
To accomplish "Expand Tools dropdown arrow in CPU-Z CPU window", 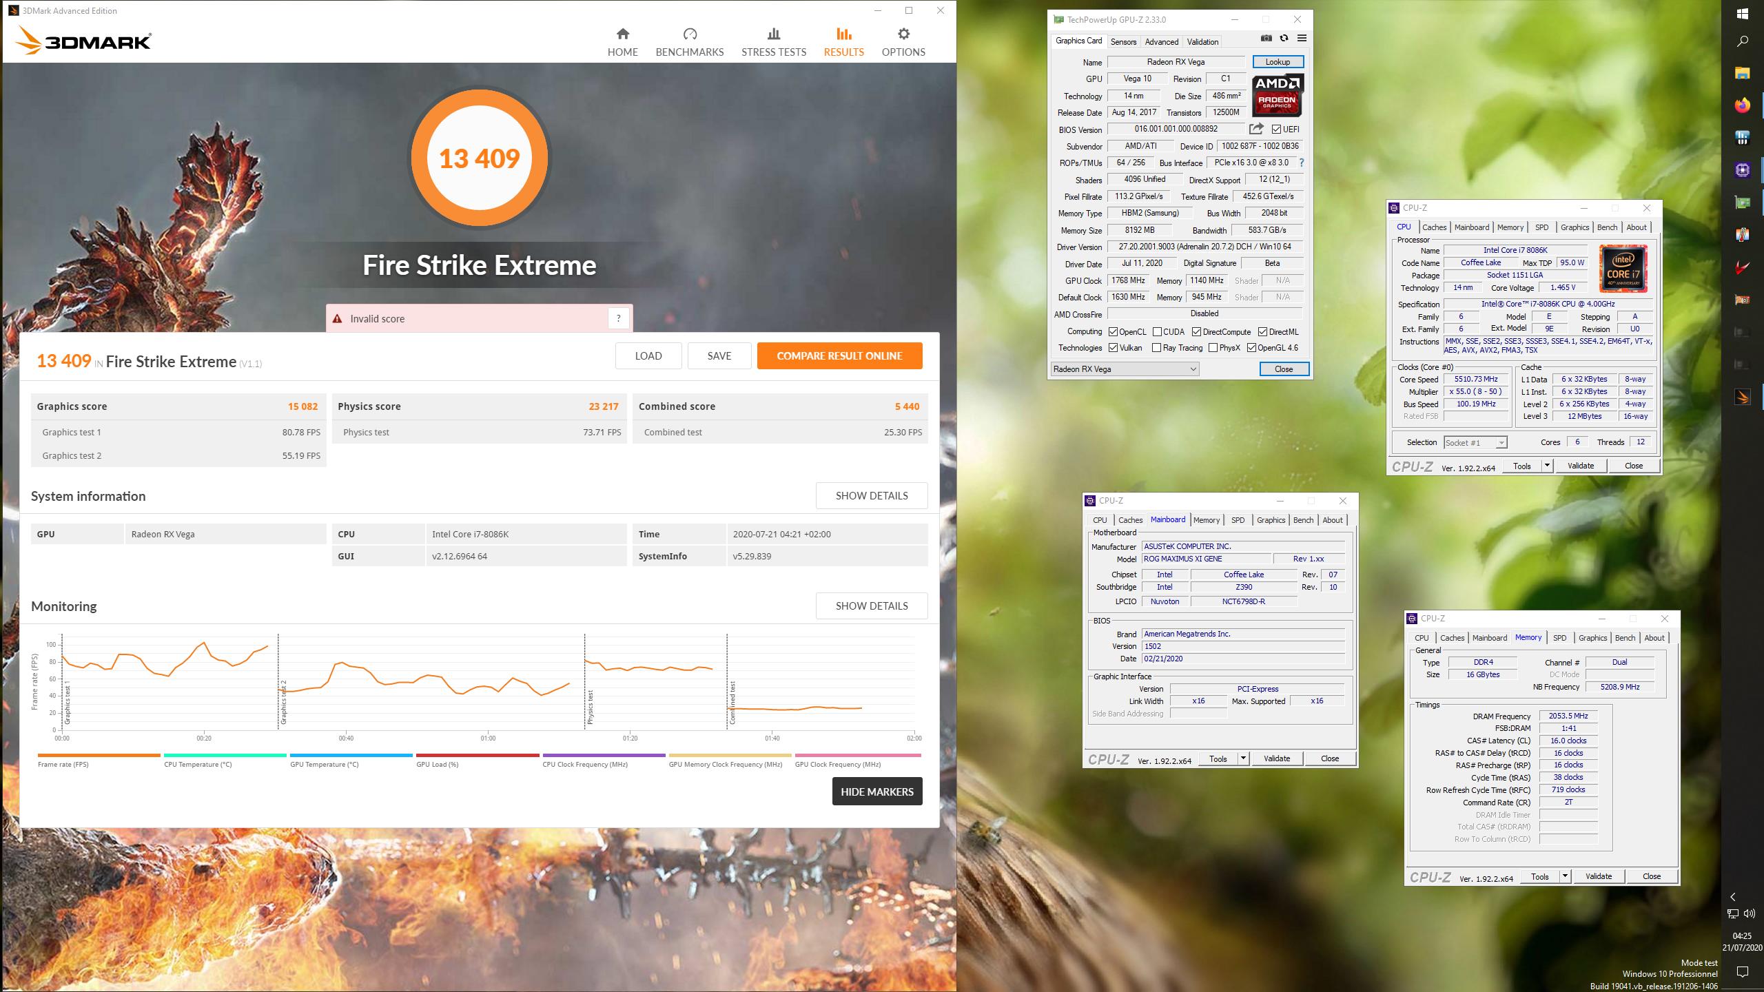I will (1547, 466).
